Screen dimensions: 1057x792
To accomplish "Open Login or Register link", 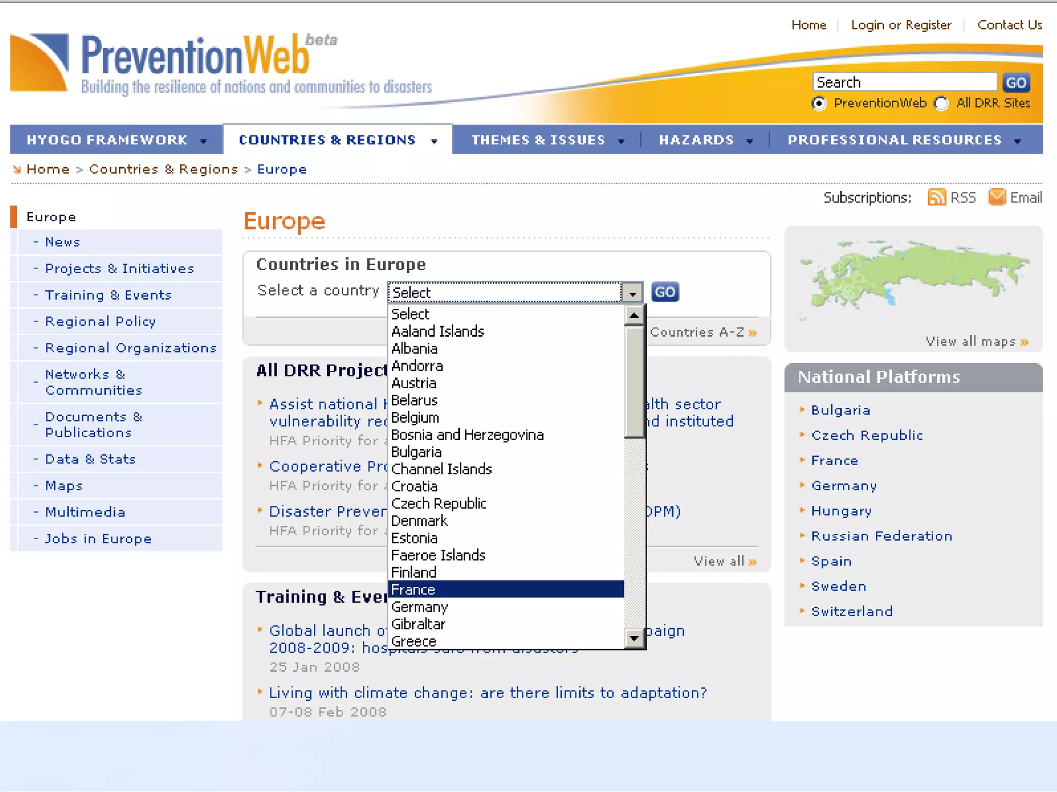I will click(x=901, y=25).
